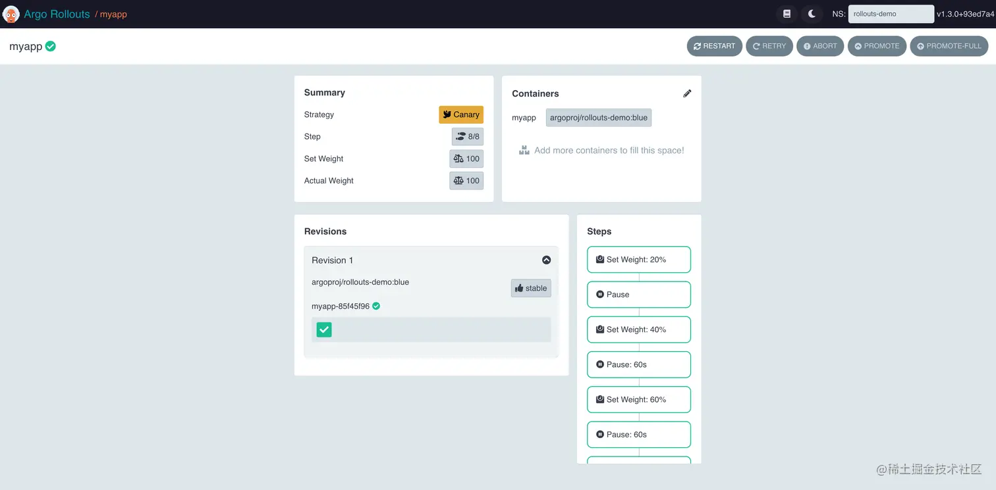Screen dimensions: 996x490
Task: Click the Actual Weight label in Summary
Action: [x=329, y=181]
